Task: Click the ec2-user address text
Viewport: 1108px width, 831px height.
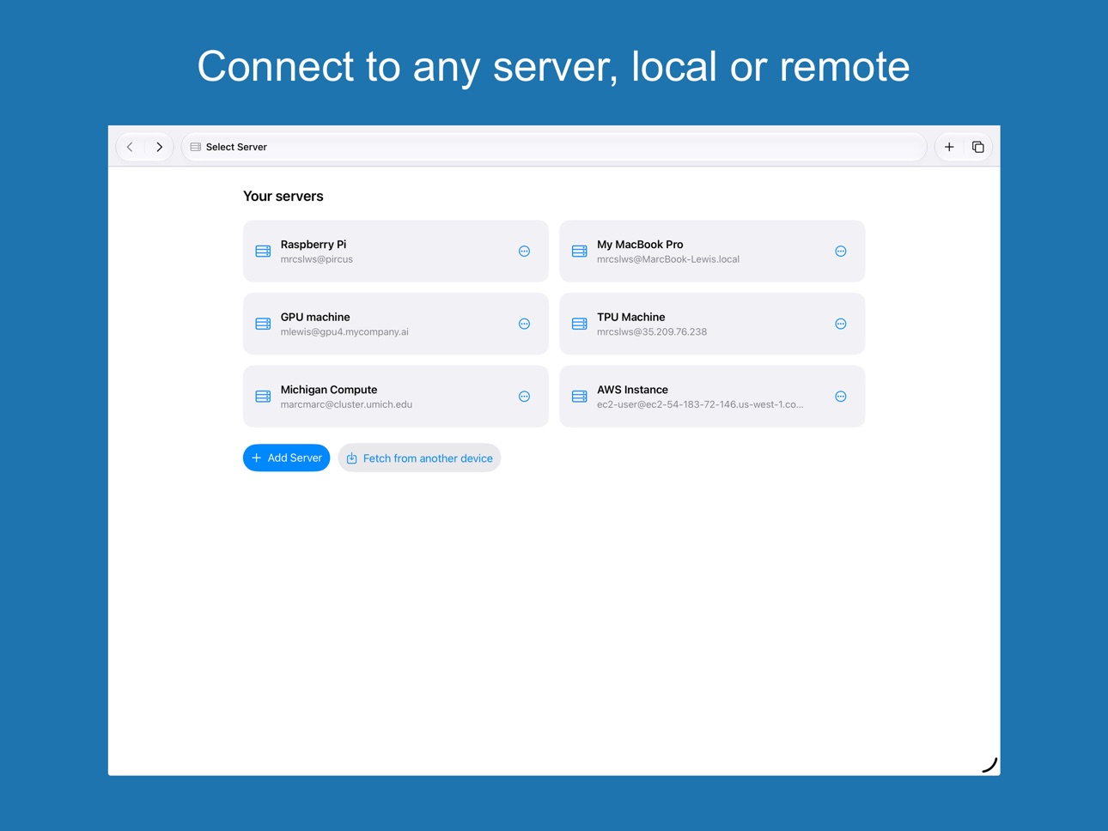Action: (x=700, y=404)
